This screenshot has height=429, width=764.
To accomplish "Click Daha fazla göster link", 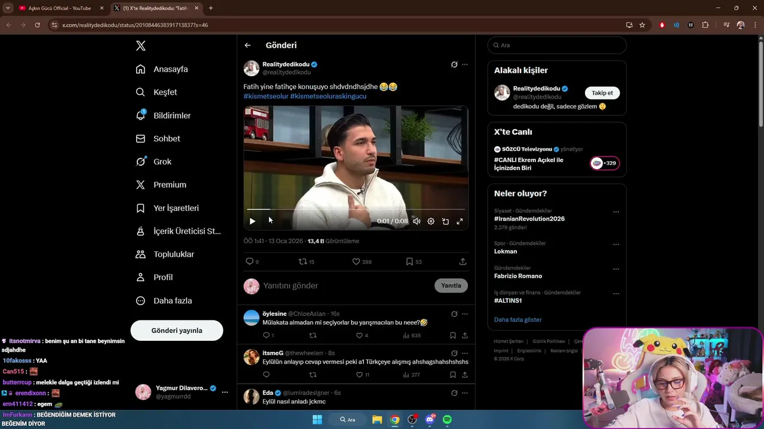I will click(x=517, y=320).
